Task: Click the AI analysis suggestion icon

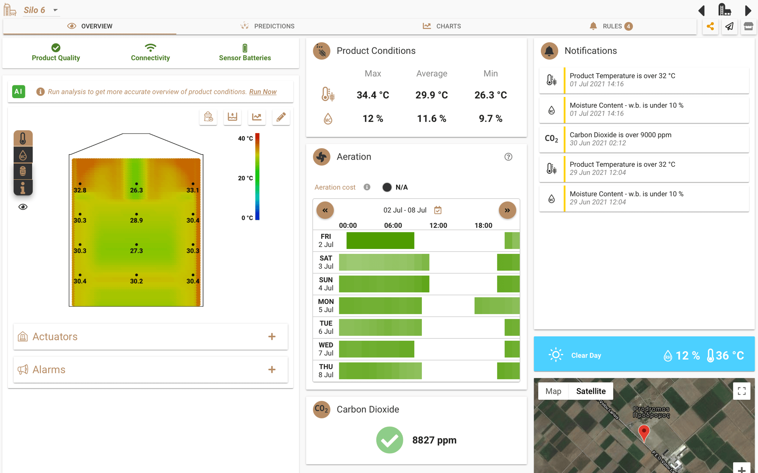Action: [19, 91]
